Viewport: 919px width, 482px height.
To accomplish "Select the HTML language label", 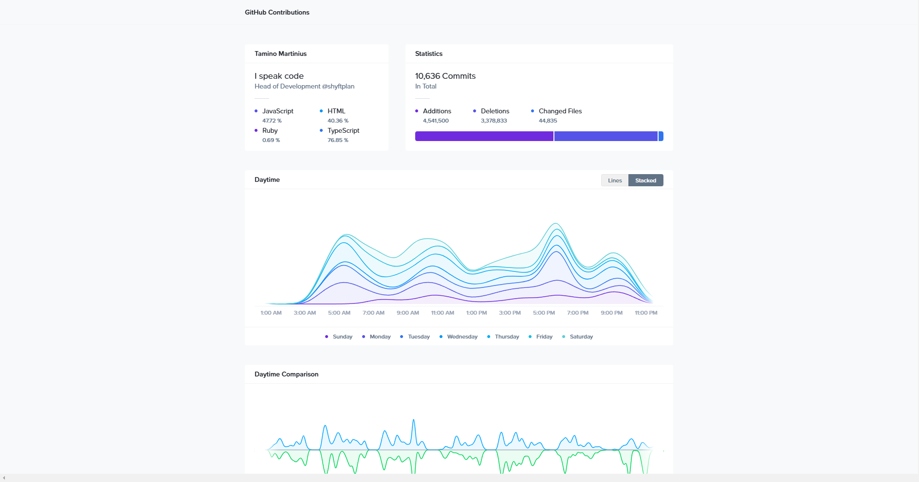I will click(336, 111).
